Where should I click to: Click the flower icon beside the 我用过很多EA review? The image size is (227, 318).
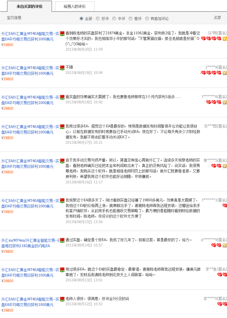pyautogui.click(x=62, y=126)
